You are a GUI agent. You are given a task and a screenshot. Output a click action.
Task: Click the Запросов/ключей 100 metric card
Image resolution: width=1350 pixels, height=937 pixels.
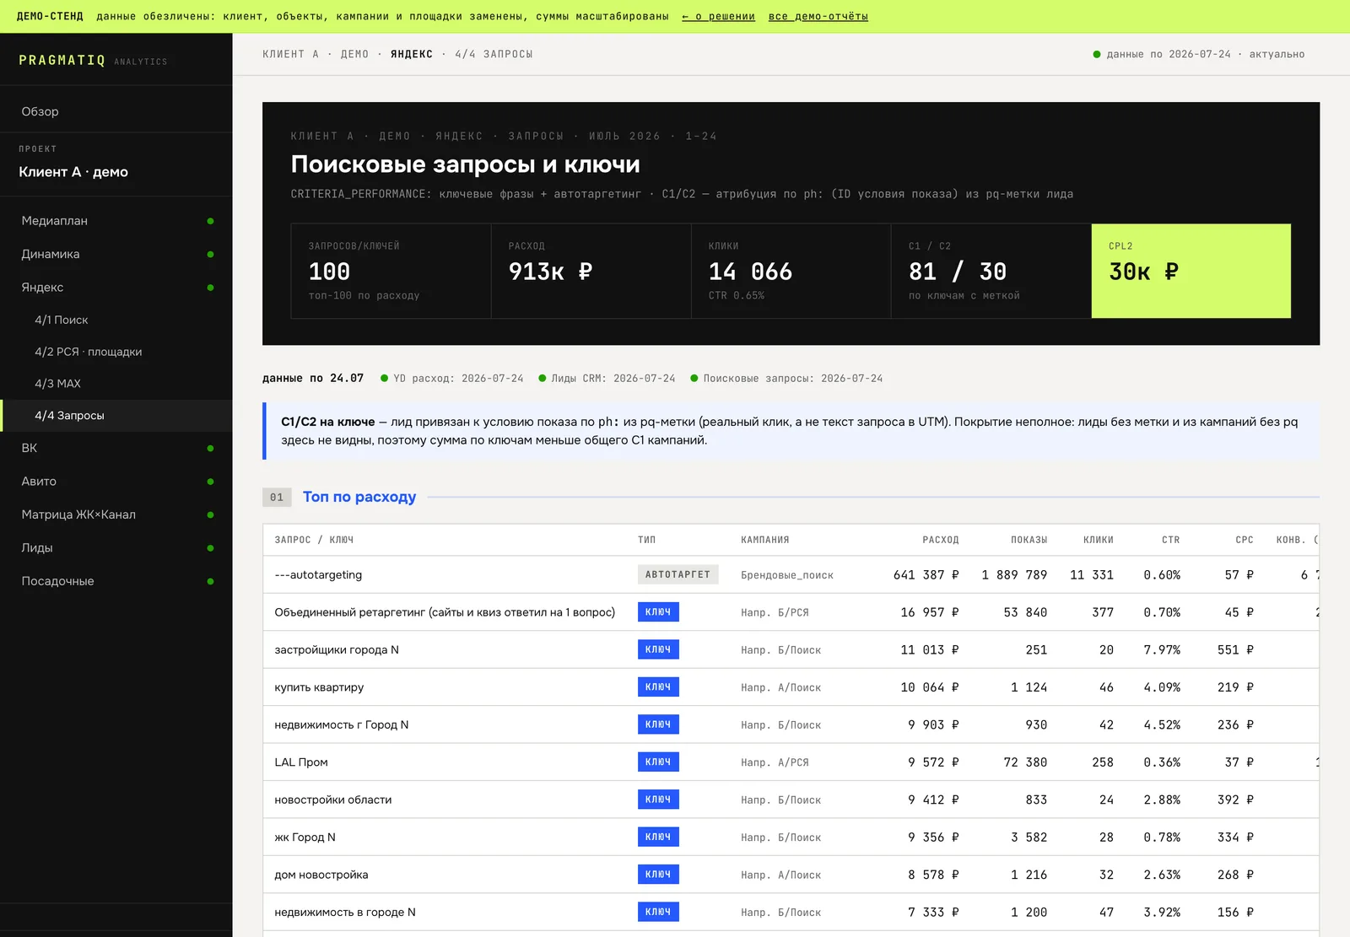tap(391, 271)
